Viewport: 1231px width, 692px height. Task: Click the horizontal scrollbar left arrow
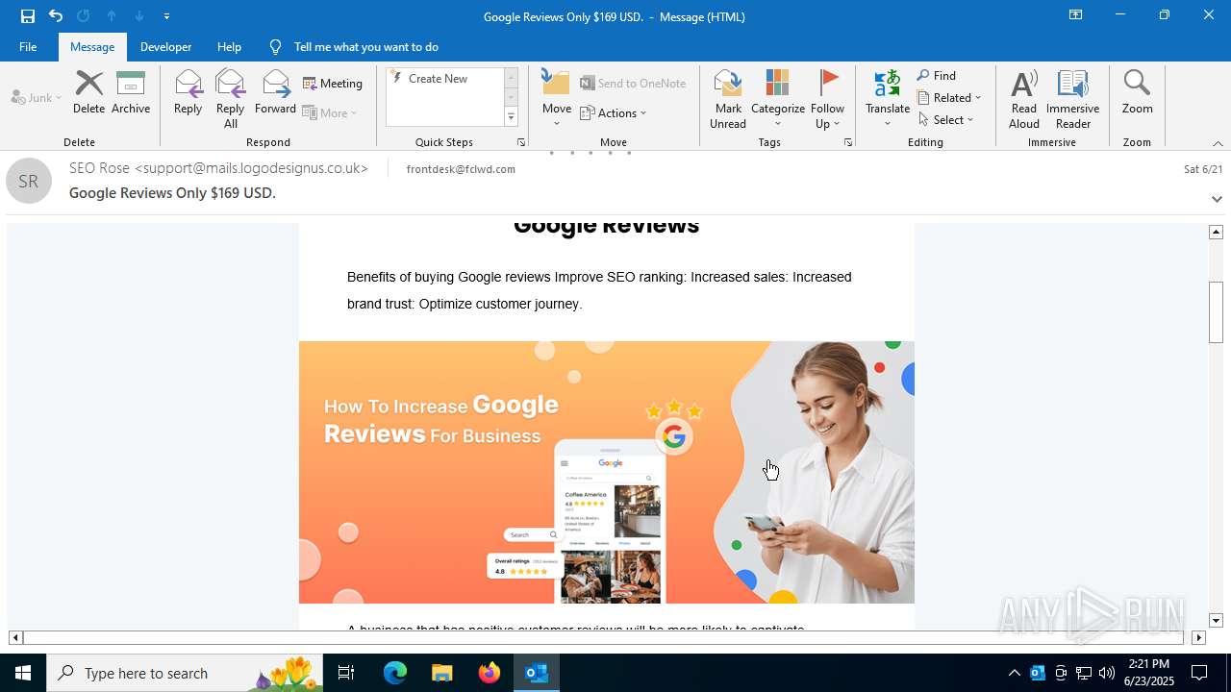tap(15, 637)
